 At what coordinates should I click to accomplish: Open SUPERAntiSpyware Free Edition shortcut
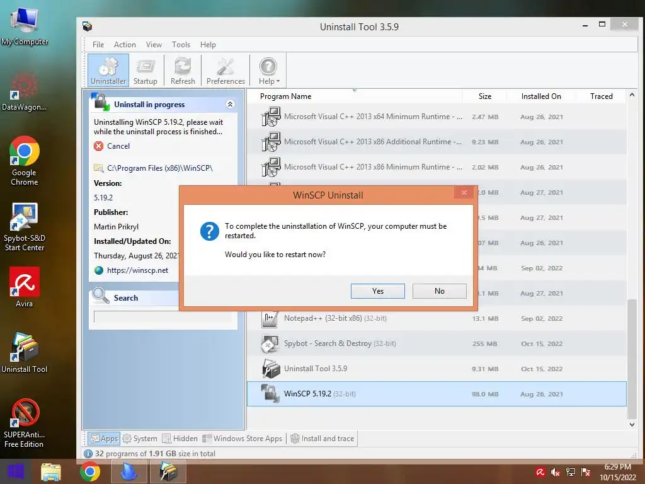[25, 423]
